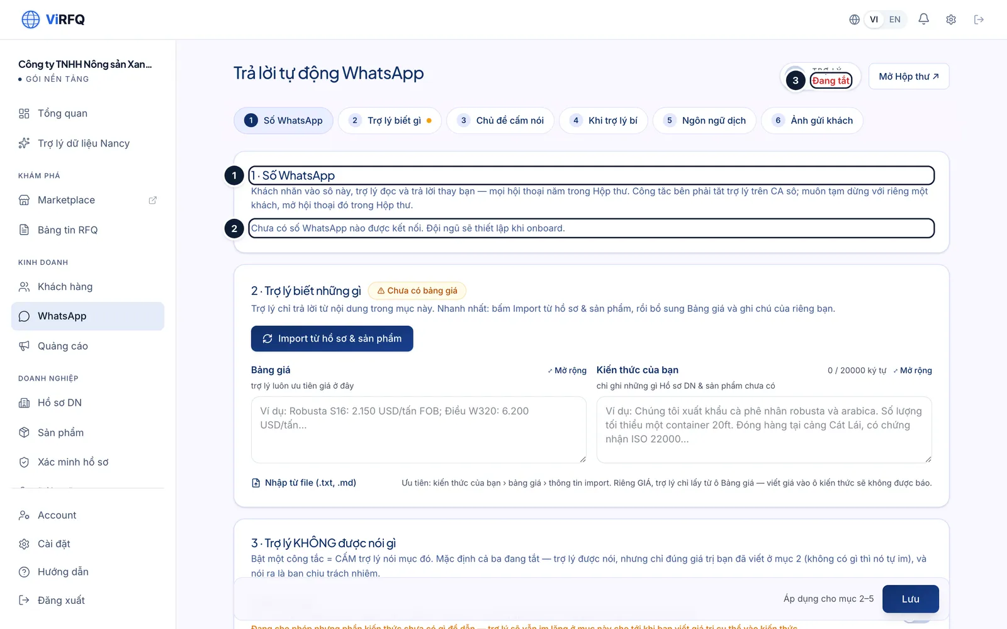Open Quảng cáo in the sidebar

(x=87, y=346)
